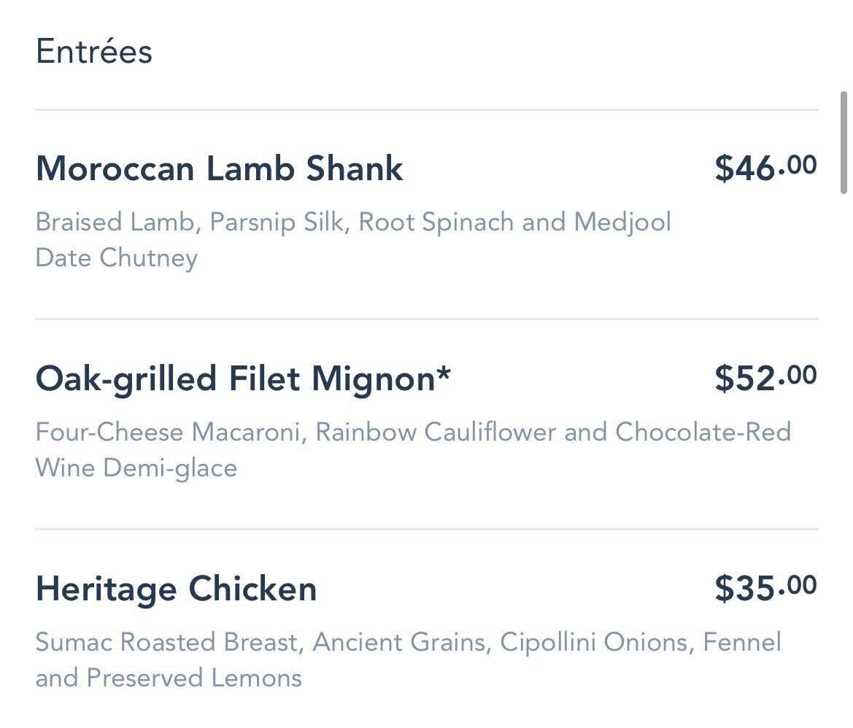Click the 'Wine Demi-glace' text
853x728 pixels.
(136, 468)
